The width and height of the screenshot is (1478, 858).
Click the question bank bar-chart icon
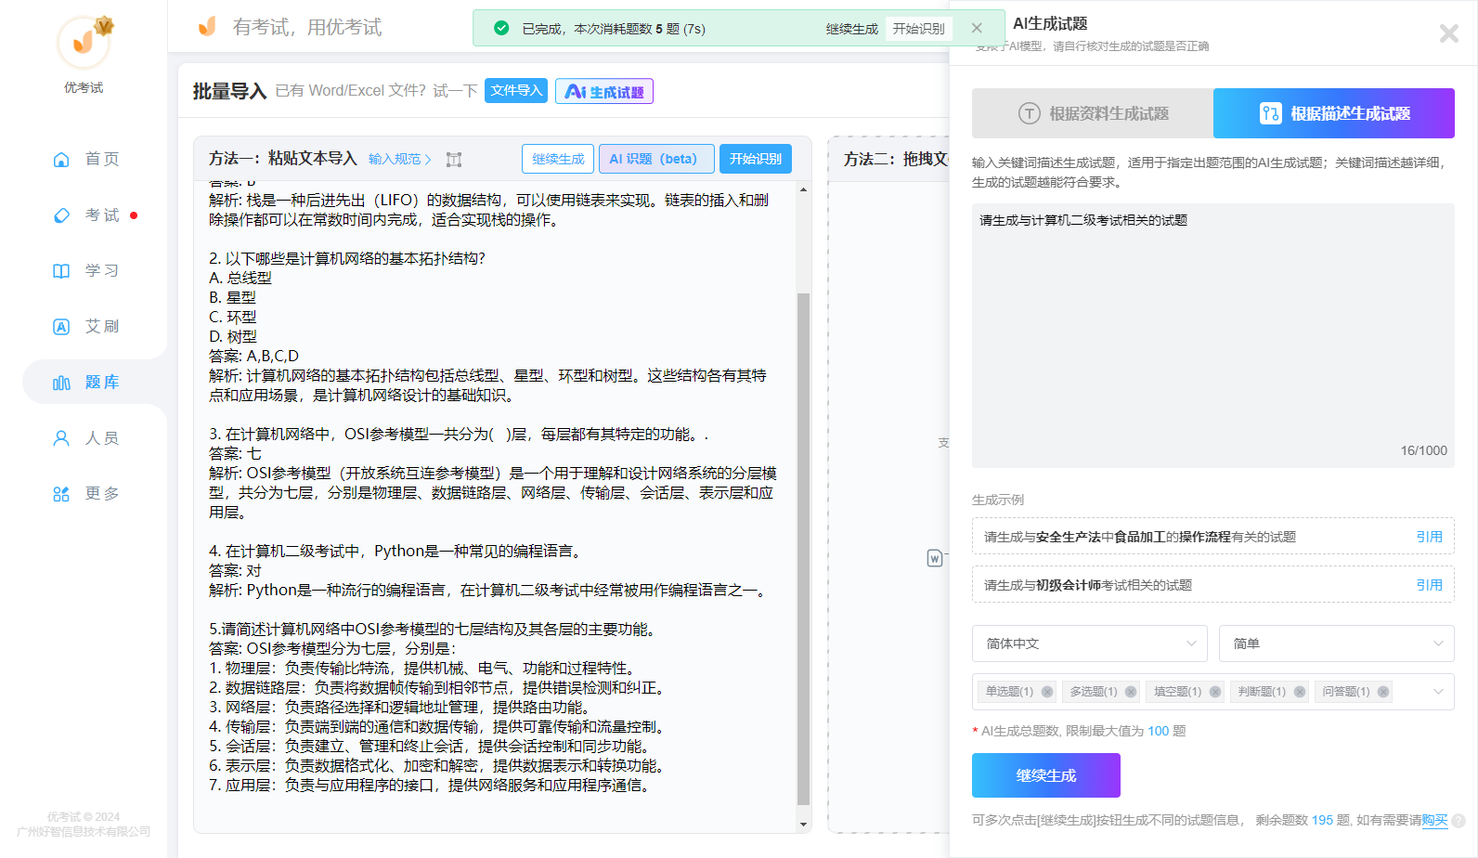tap(61, 383)
